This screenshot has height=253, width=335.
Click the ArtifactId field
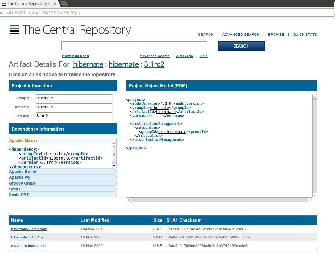point(74,107)
